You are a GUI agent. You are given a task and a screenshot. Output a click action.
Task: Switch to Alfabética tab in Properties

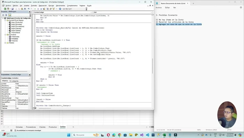(5, 81)
